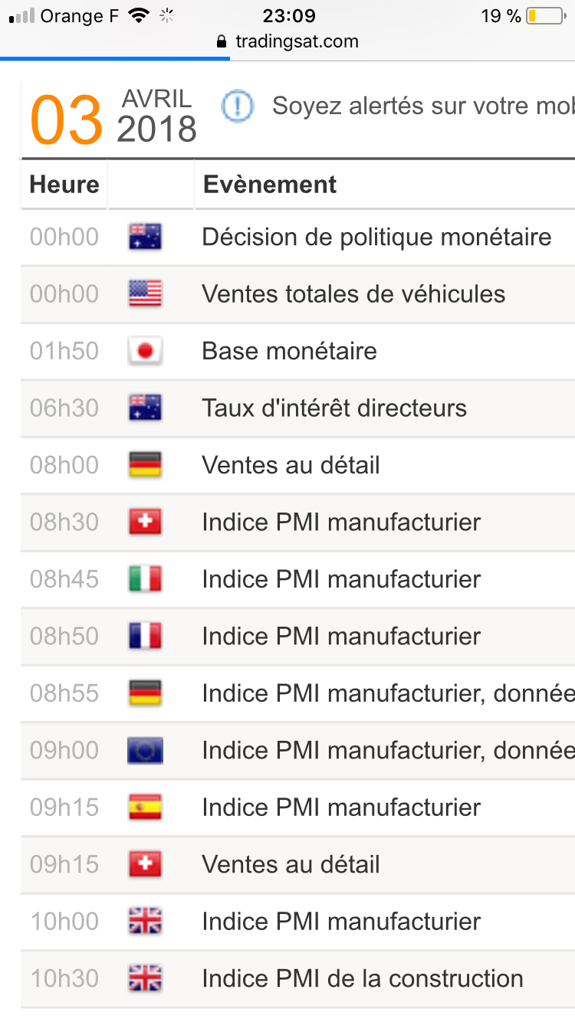575x1022 pixels.
Task: Tap the Australian flag at 06h30
Action: (x=145, y=408)
